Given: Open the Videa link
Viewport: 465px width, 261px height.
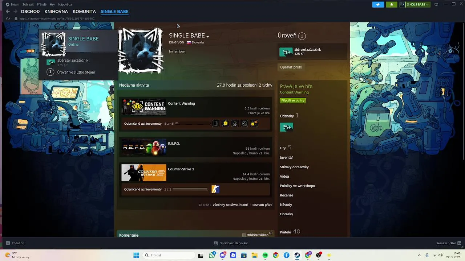Looking at the screenshot, I should click(x=284, y=177).
